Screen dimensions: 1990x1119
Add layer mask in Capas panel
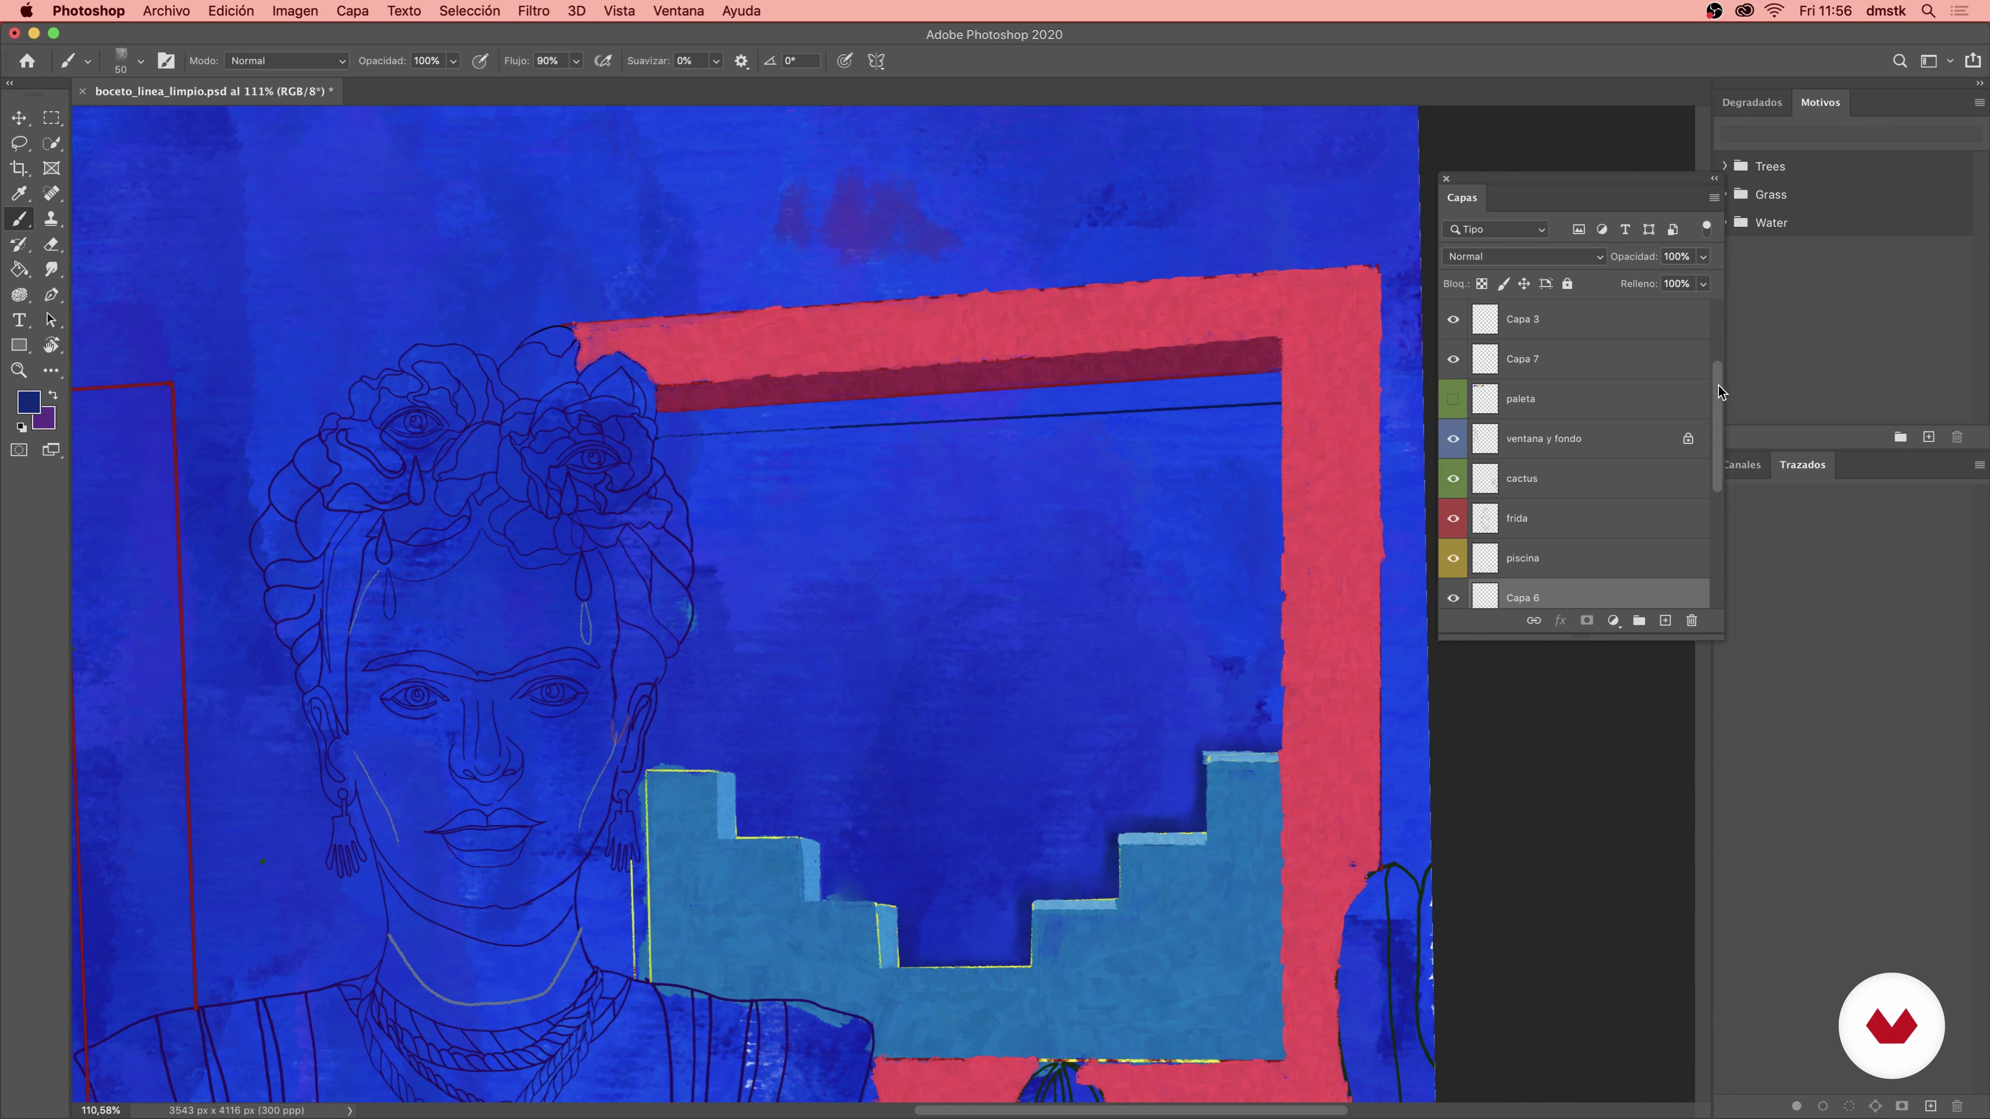coord(1587,621)
